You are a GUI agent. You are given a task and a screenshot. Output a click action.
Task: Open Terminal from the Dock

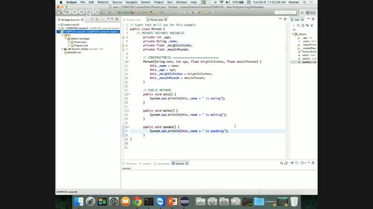pyautogui.click(x=149, y=201)
